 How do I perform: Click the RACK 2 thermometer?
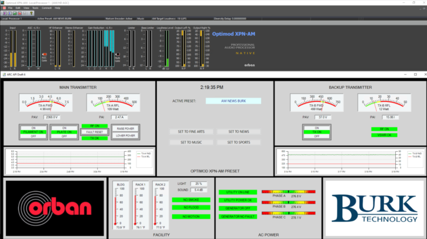pyautogui.click(x=161, y=205)
